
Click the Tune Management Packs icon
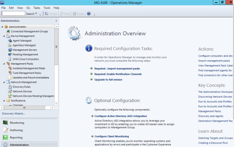click(10, 73)
